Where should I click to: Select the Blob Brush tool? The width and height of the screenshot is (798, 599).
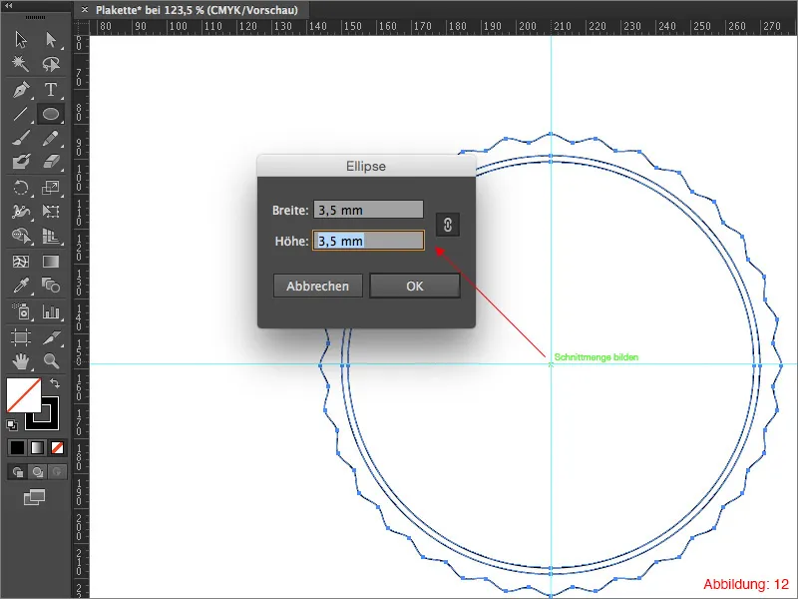(x=21, y=162)
